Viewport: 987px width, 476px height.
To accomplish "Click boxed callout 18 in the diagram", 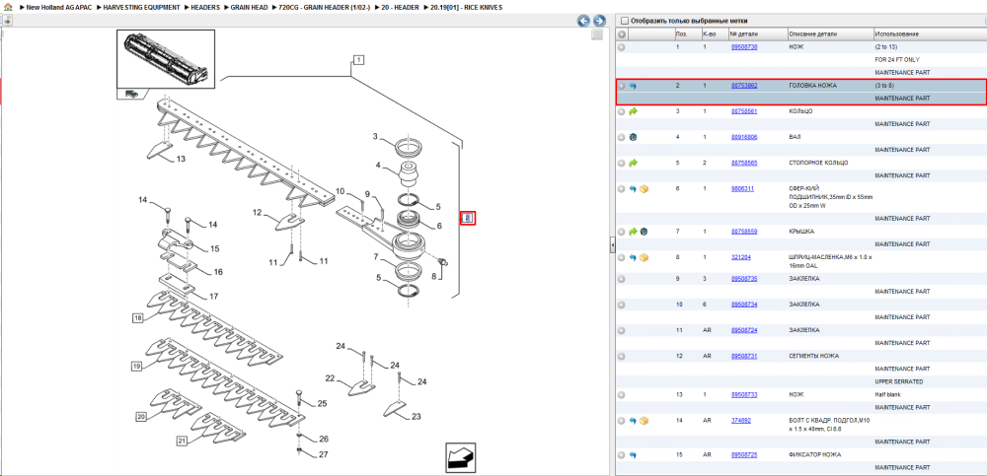I will coord(138,318).
